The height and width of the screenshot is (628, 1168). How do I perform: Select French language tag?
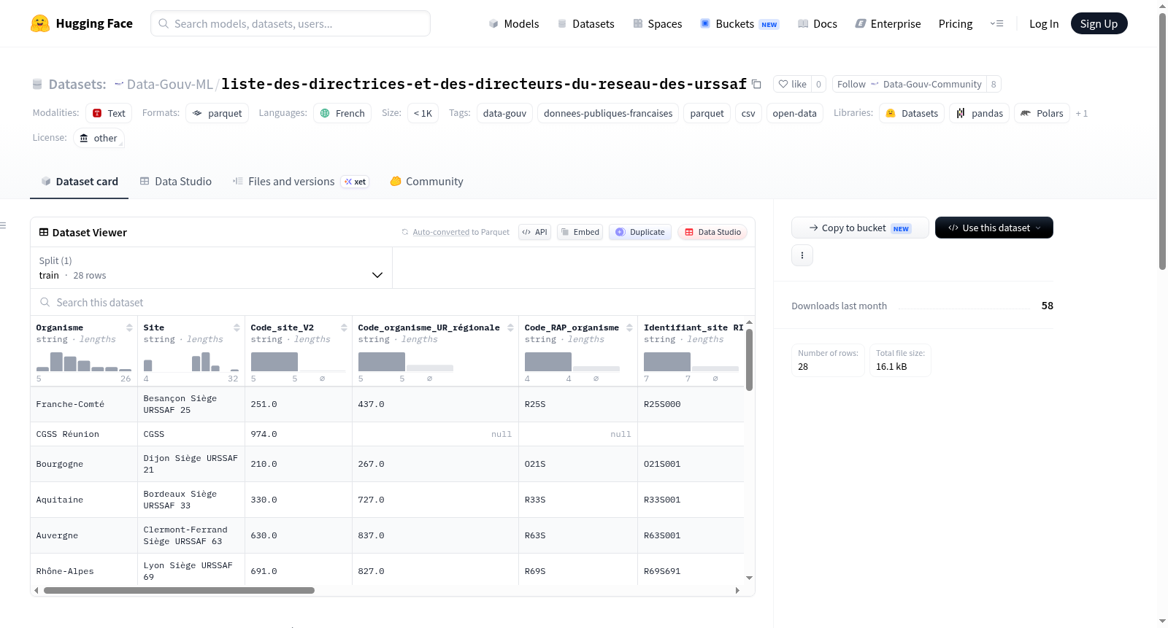[342, 113]
